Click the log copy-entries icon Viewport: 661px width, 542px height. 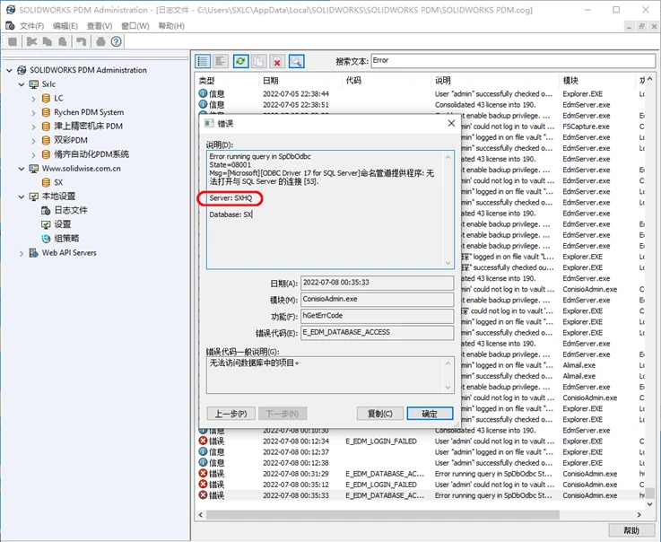point(259,61)
